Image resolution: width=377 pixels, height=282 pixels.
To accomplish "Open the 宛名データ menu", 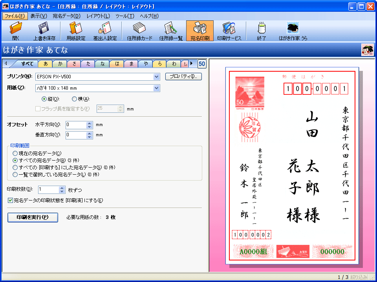I will pos(67,16).
